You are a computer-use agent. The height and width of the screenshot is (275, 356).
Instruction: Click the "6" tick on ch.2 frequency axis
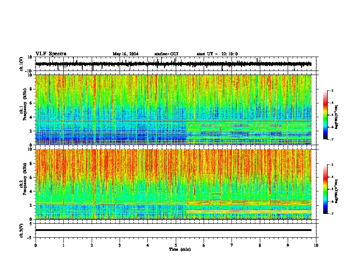tap(31, 177)
